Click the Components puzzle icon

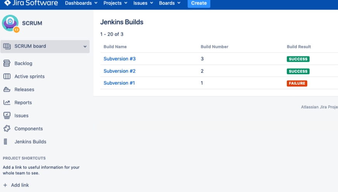point(7,128)
